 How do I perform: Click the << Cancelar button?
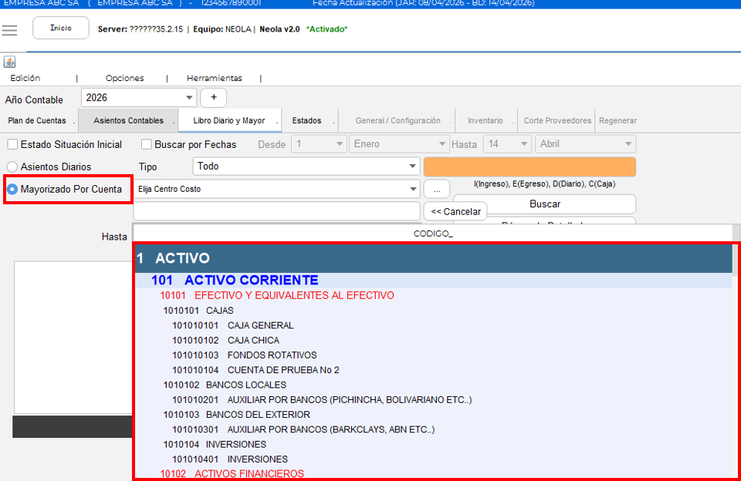click(x=455, y=211)
